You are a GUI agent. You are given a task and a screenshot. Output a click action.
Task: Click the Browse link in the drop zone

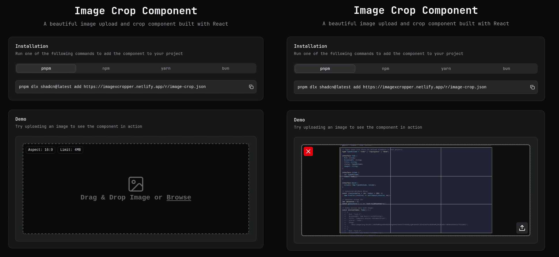tap(179, 197)
